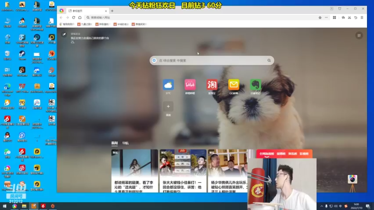Activate the scissors screenshot tool
Image resolution: width=374 pixels, height=210 pixels.
tap(349, 17)
